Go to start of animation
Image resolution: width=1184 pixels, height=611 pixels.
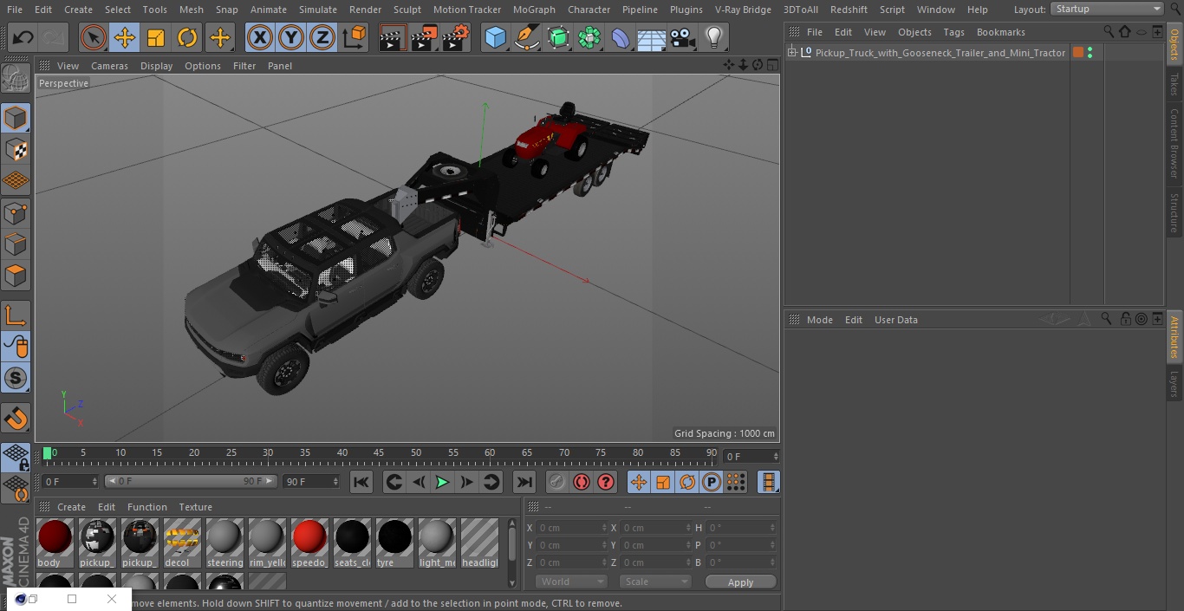(x=361, y=482)
